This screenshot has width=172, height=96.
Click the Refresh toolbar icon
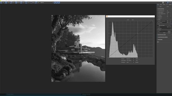coord(16,3)
